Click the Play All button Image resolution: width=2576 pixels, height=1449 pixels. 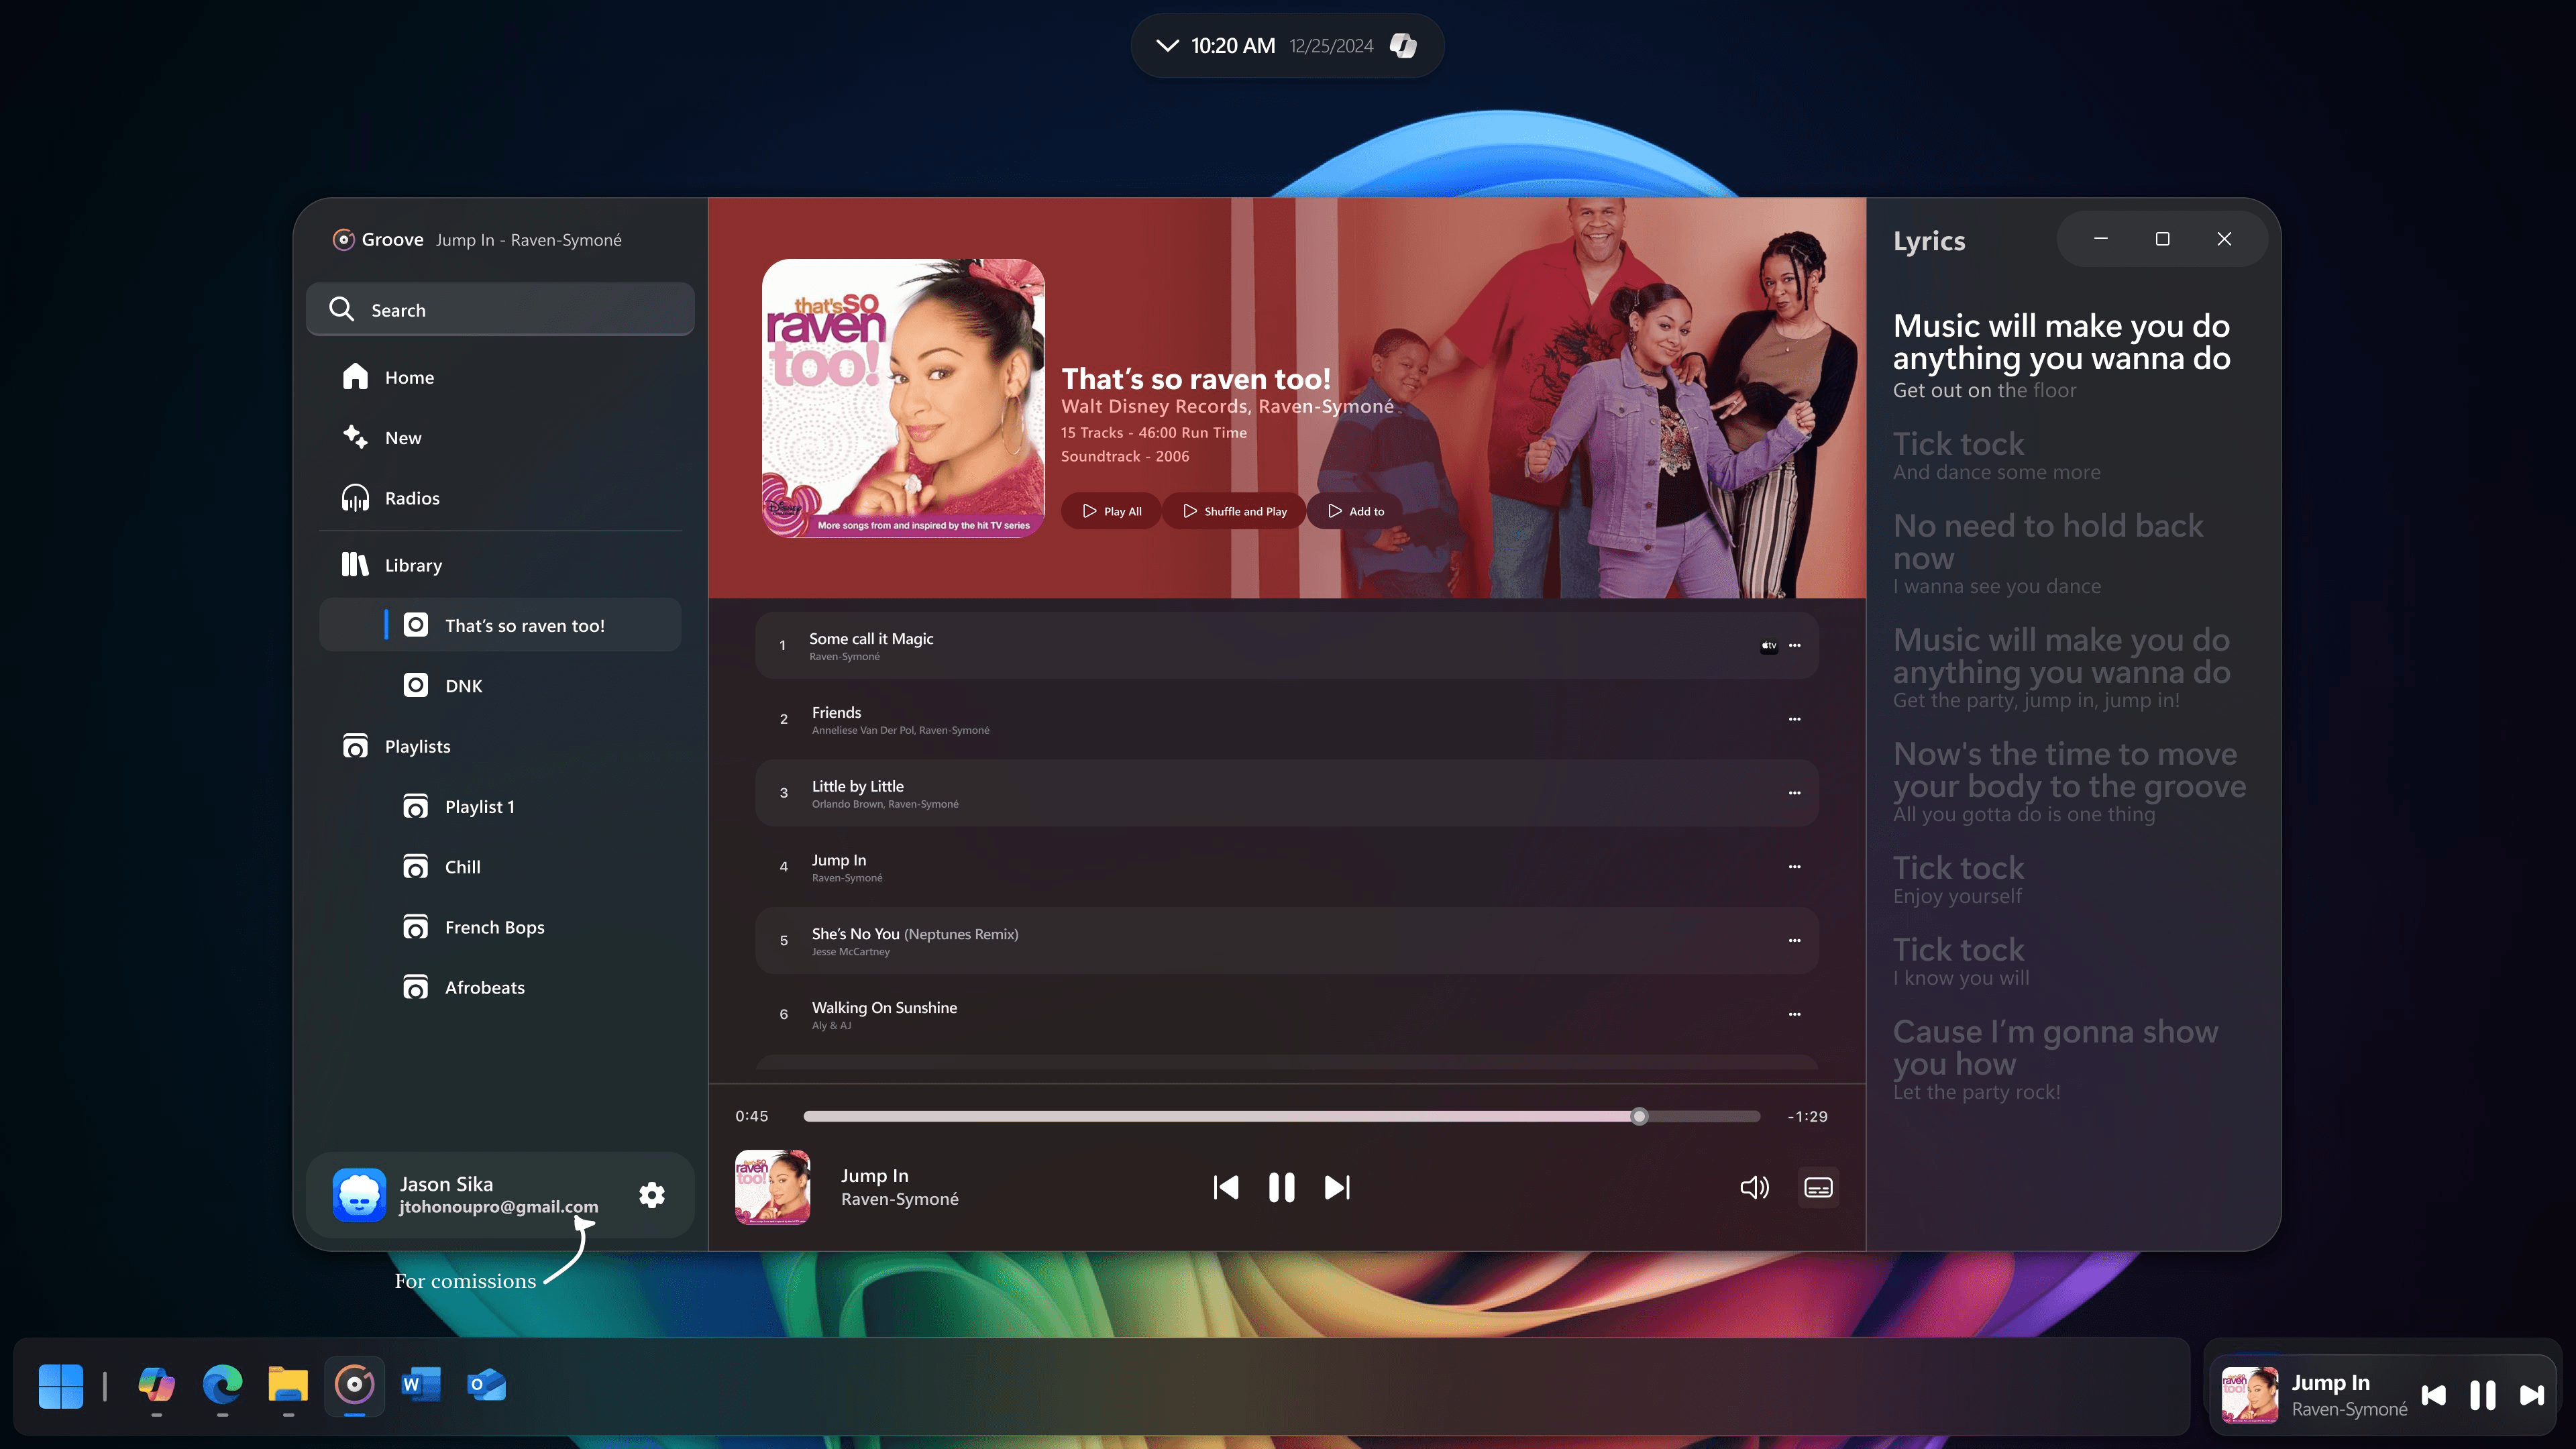[x=1111, y=511]
